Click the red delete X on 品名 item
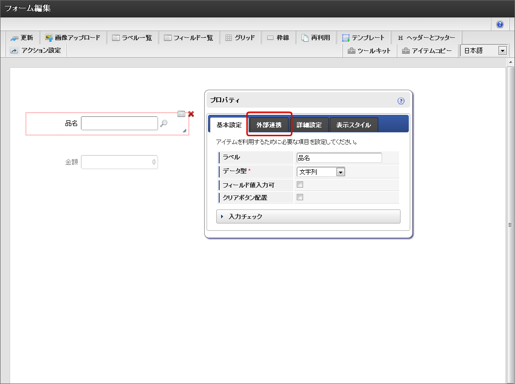 [x=191, y=114]
